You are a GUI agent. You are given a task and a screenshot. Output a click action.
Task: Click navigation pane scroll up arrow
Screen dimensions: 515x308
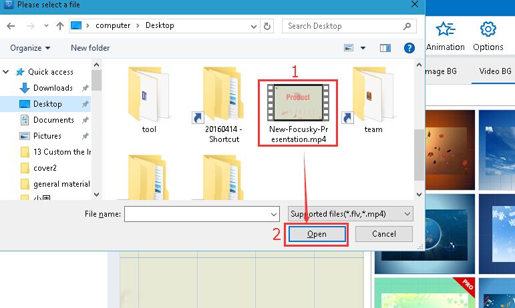tap(97, 65)
